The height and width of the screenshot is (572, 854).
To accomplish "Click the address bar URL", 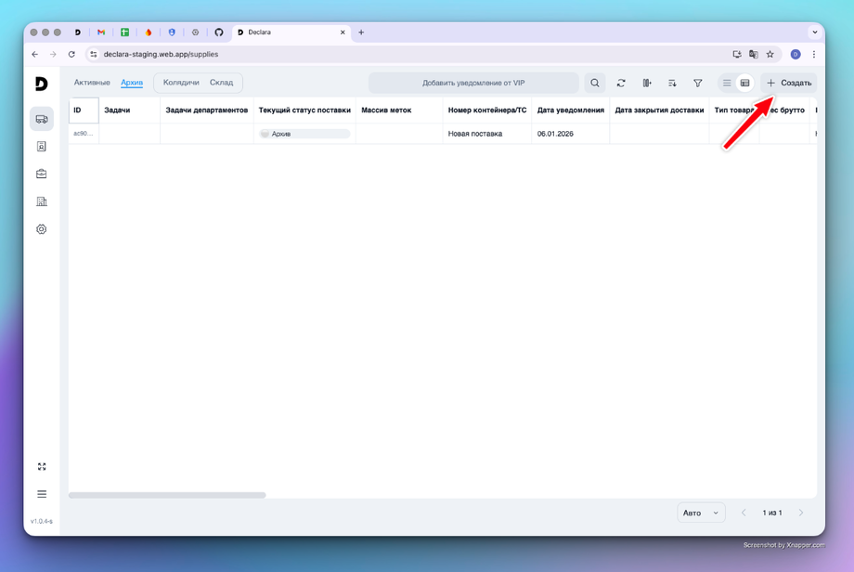I will click(x=161, y=54).
